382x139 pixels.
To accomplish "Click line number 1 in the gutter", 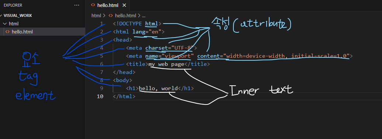I will [x=101, y=24].
